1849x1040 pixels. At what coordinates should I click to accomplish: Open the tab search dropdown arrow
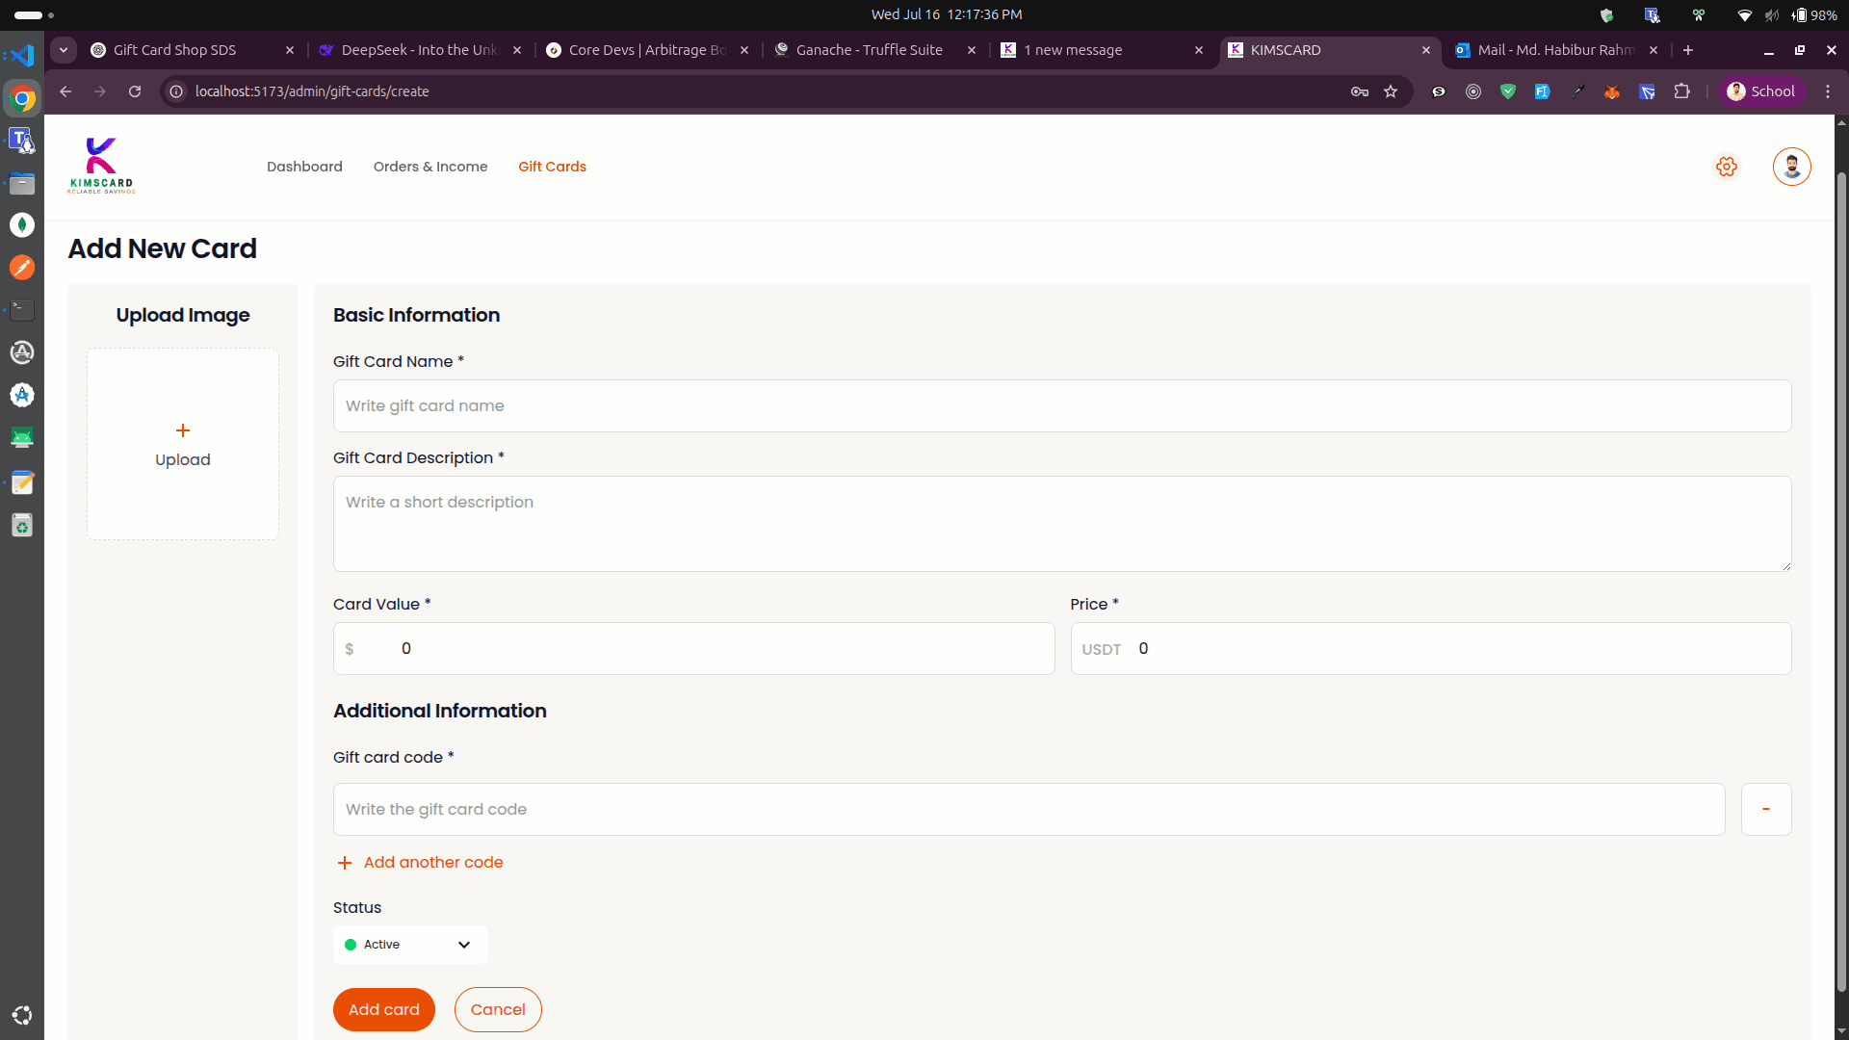[64, 50]
